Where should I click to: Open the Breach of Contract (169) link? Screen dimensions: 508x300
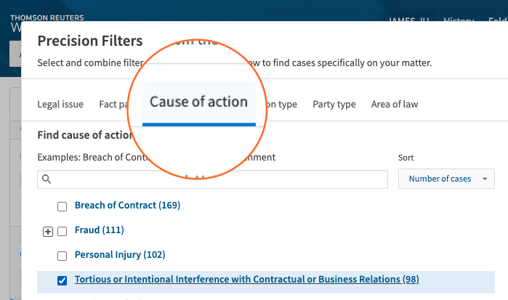pos(127,206)
